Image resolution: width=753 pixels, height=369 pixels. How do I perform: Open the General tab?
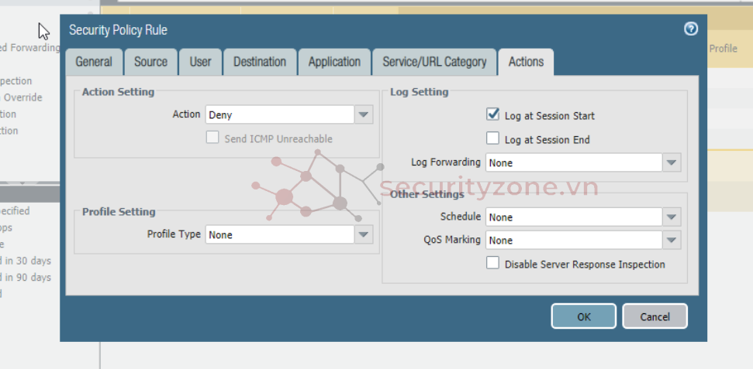[94, 62]
